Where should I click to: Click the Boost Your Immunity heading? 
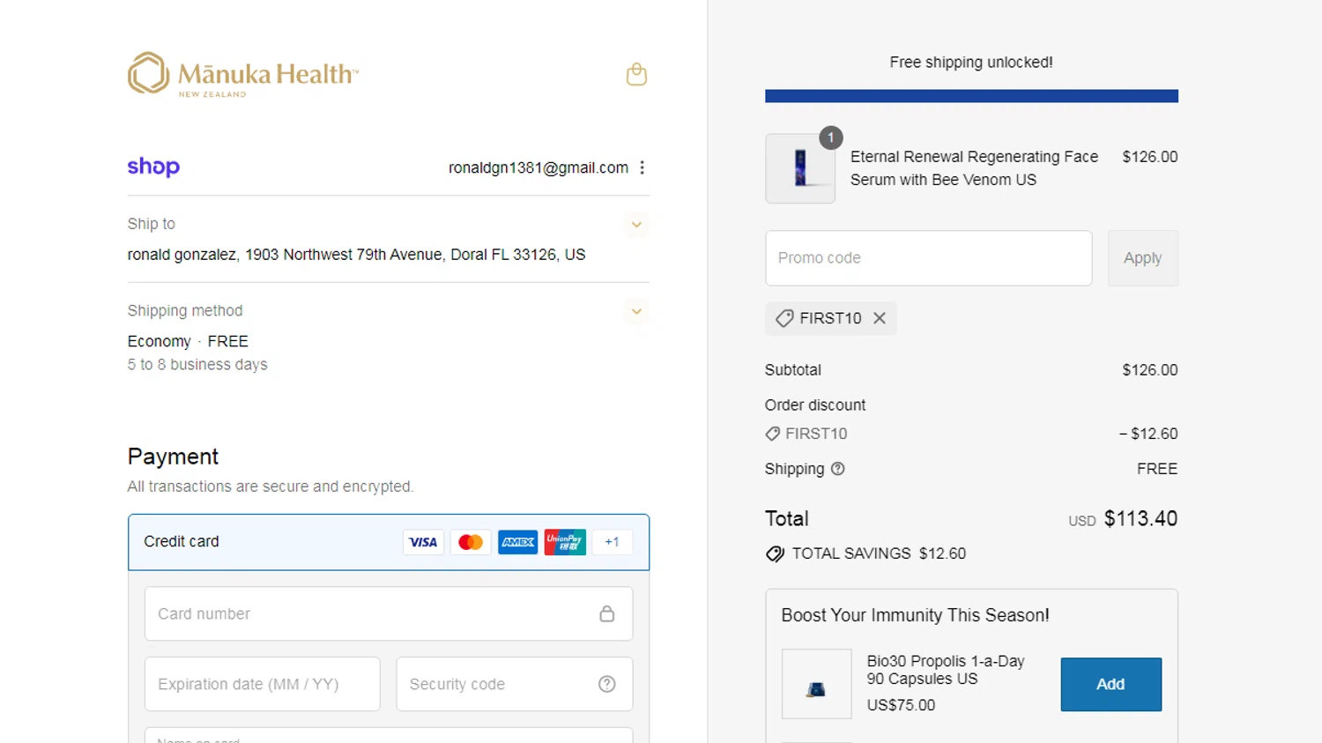point(915,615)
